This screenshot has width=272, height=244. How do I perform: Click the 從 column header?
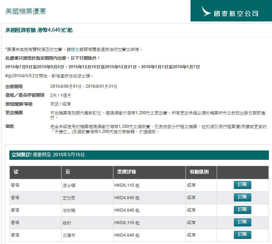[16, 172]
